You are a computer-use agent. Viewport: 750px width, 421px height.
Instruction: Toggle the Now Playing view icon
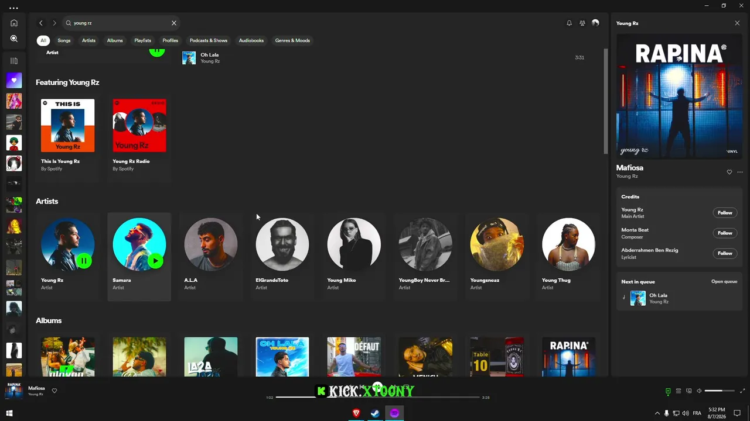(x=668, y=391)
